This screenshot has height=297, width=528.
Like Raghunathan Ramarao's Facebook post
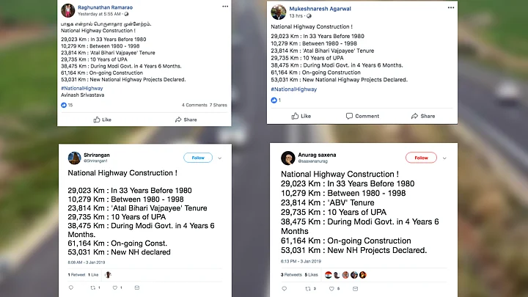pos(102,120)
